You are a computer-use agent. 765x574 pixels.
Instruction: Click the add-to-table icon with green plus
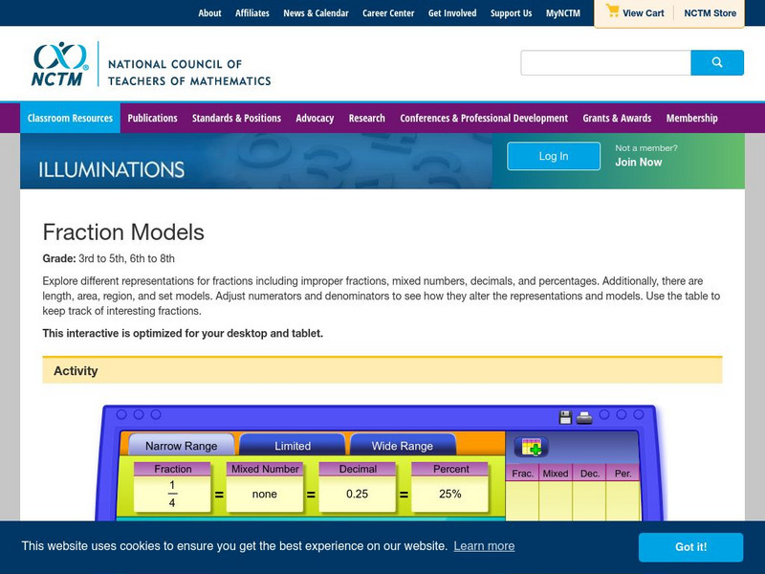tap(532, 446)
